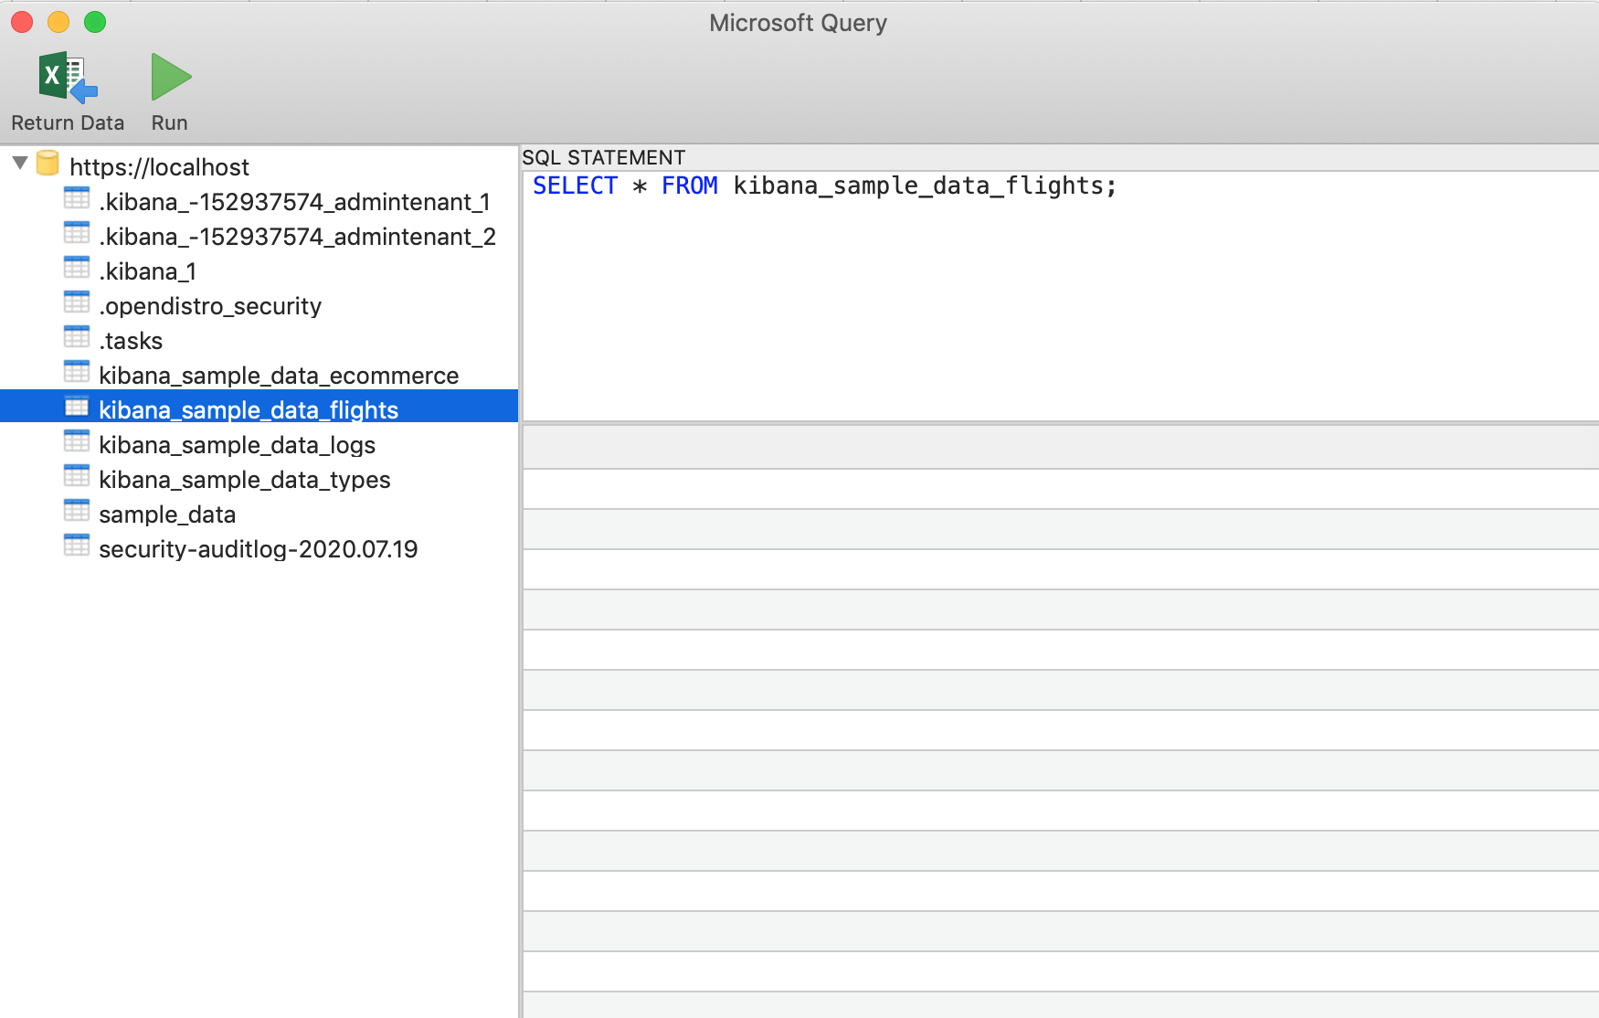
Task: Click inside the SQL statement editor
Action: 1060,296
